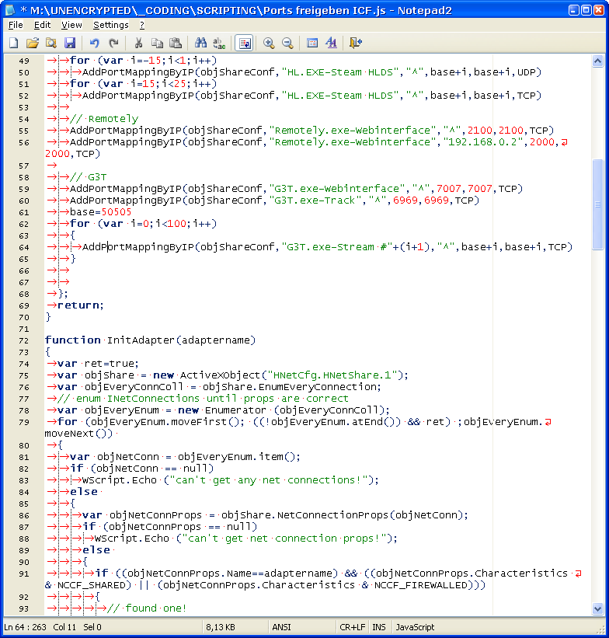Open the ? help menu
The height and width of the screenshot is (638, 609).
click(142, 25)
